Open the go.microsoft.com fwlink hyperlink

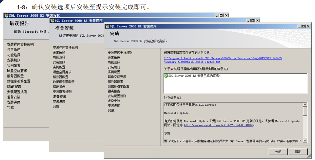pyautogui.click(x=218, y=125)
